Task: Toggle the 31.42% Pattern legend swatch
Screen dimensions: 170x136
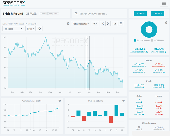Action: point(135,41)
